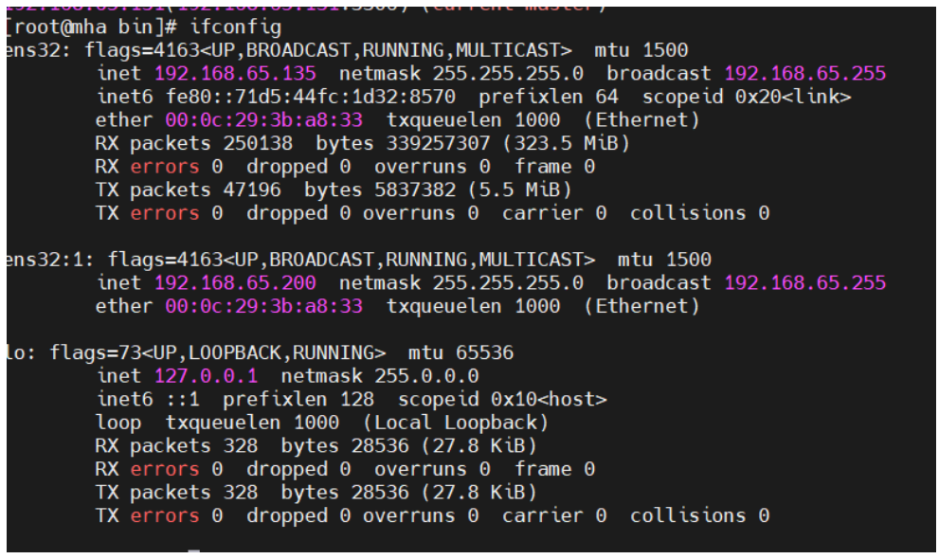Click the lo interface name label

(16, 353)
